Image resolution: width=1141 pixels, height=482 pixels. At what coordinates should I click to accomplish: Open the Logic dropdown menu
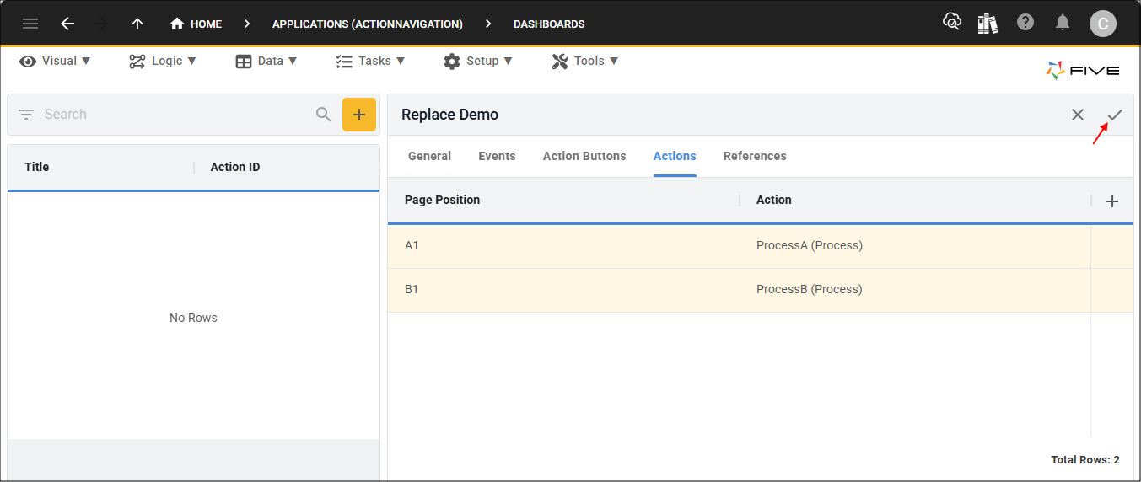[x=163, y=61]
